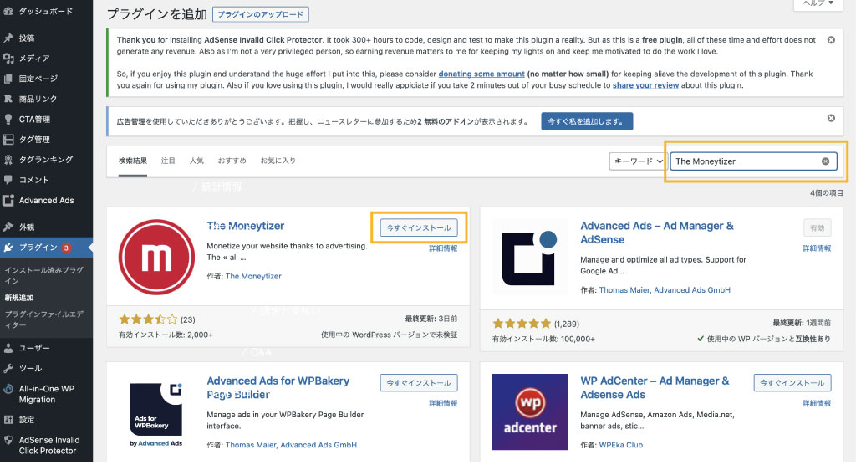Open the ユーザー person icon
This screenshot has height=465, width=856.
(8, 348)
